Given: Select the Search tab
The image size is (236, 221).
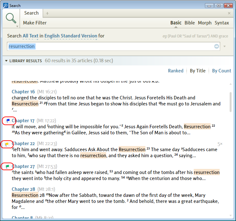Looking at the screenshot, I should click(31, 13).
